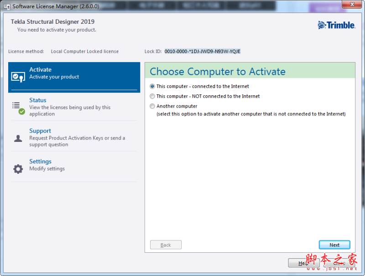Click the 'License method:' label
The width and height of the screenshot is (365, 276).
pos(26,52)
